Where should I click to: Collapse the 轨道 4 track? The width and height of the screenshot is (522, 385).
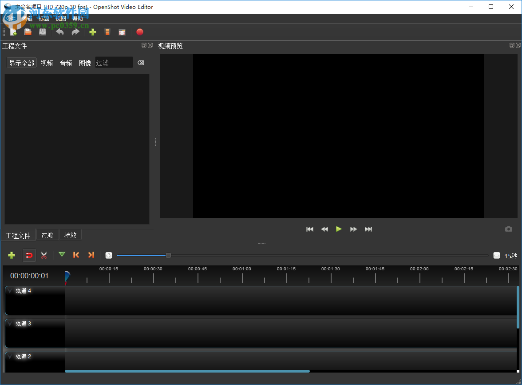10,290
